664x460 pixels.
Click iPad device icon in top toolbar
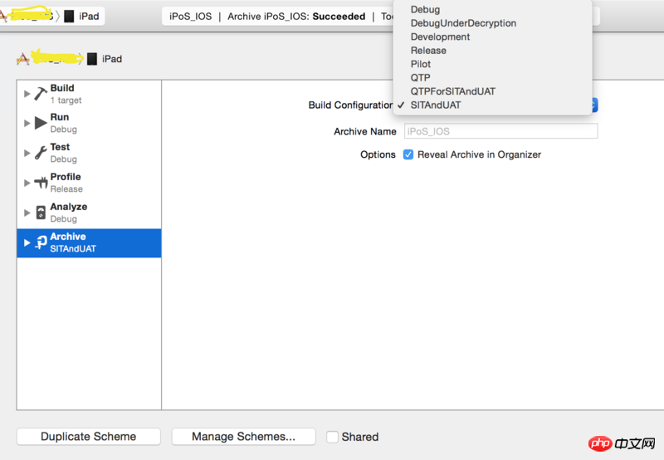(x=69, y=16)
